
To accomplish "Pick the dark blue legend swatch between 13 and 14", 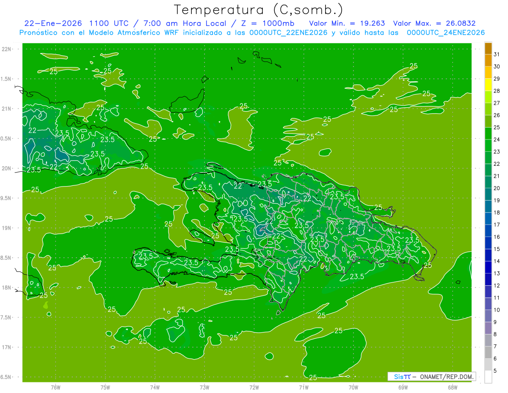I will click(488, 267).
